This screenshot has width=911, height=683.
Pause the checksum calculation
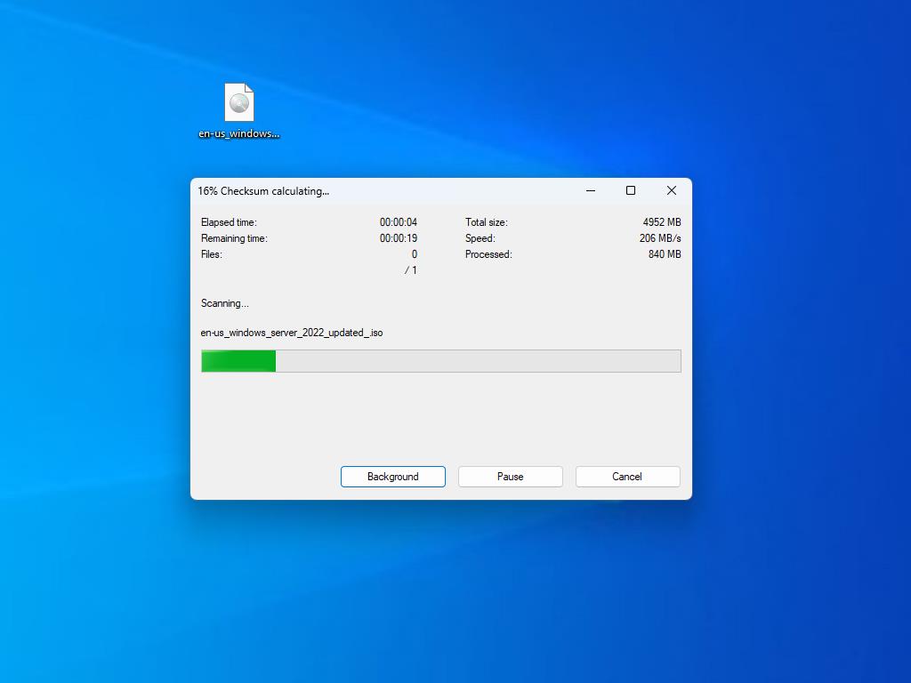click(510, 477)
